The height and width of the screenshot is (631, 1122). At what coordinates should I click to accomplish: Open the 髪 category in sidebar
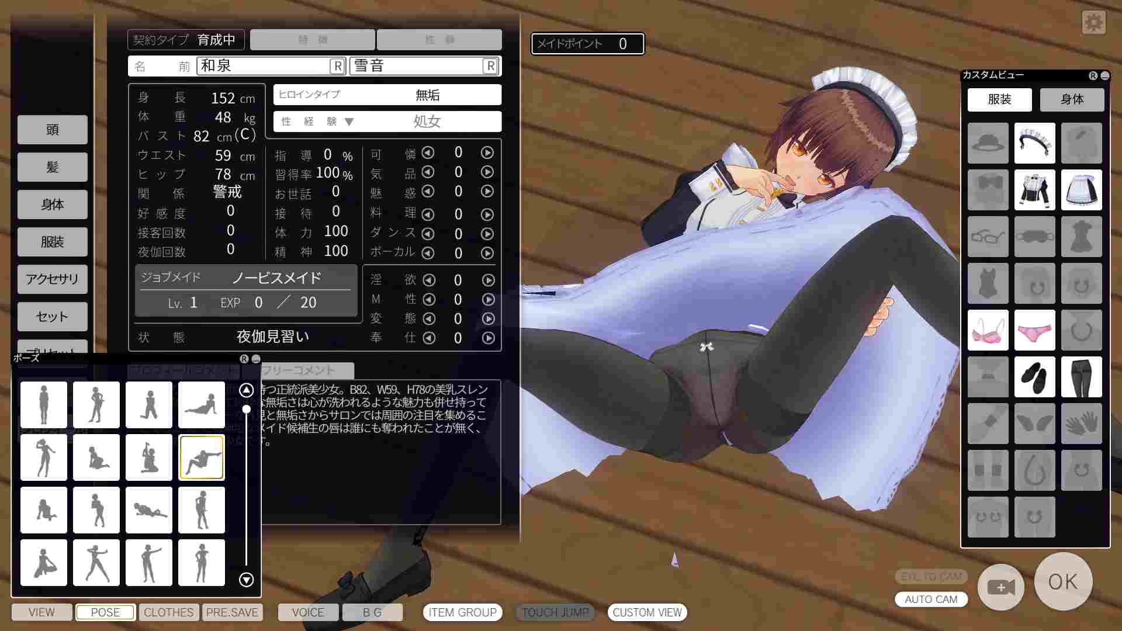[x=52, y=167]
